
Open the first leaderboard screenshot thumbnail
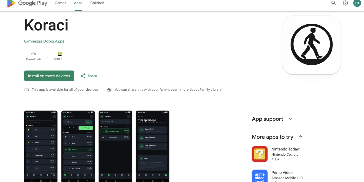(x=41, y=146)
